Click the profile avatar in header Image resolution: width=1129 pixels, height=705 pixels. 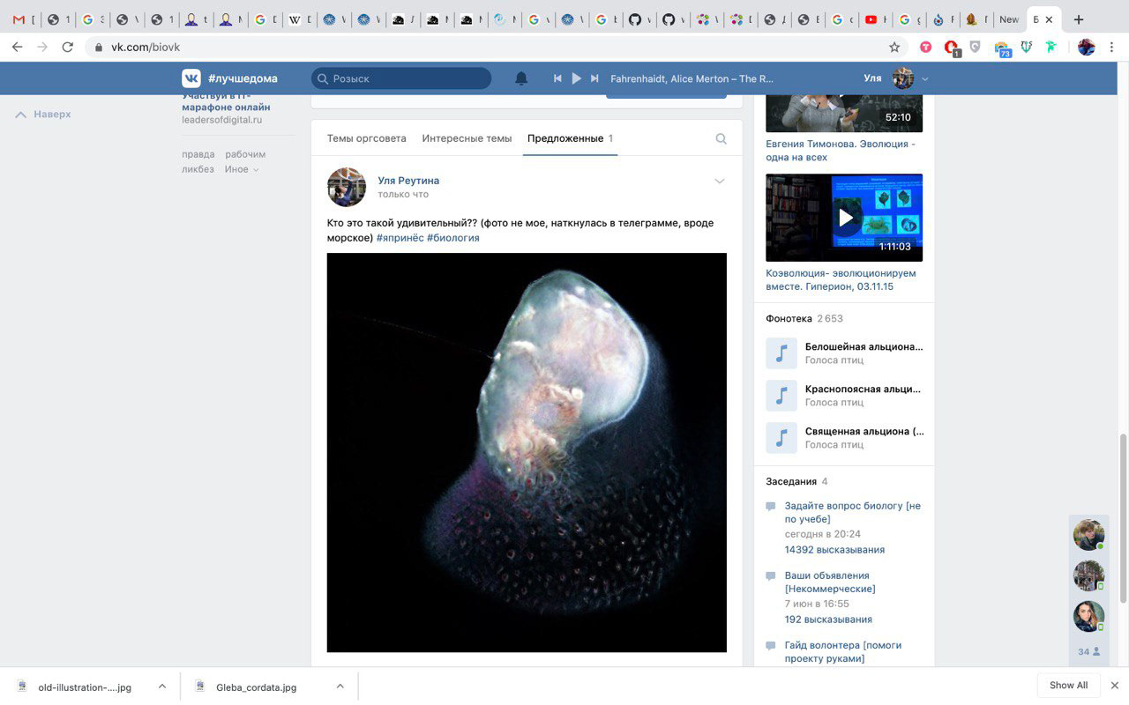902,78
